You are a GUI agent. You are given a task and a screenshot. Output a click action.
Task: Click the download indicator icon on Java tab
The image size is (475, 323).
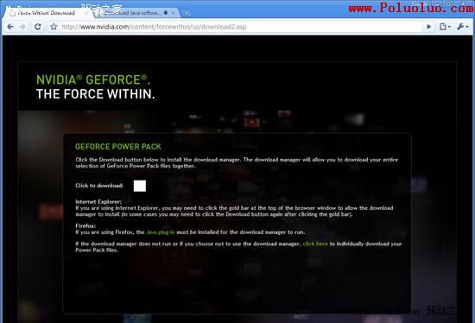[x=166, y=13]
